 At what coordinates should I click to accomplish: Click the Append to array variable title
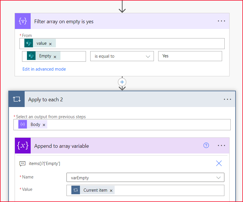pos(62,146)
